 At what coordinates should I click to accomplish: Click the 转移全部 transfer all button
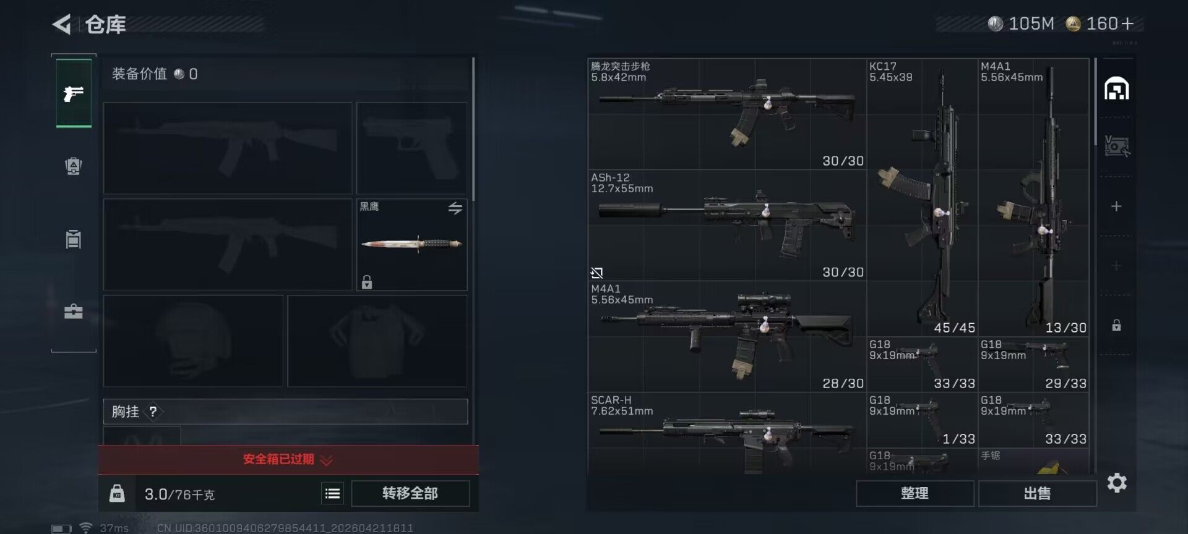[410, 493]
